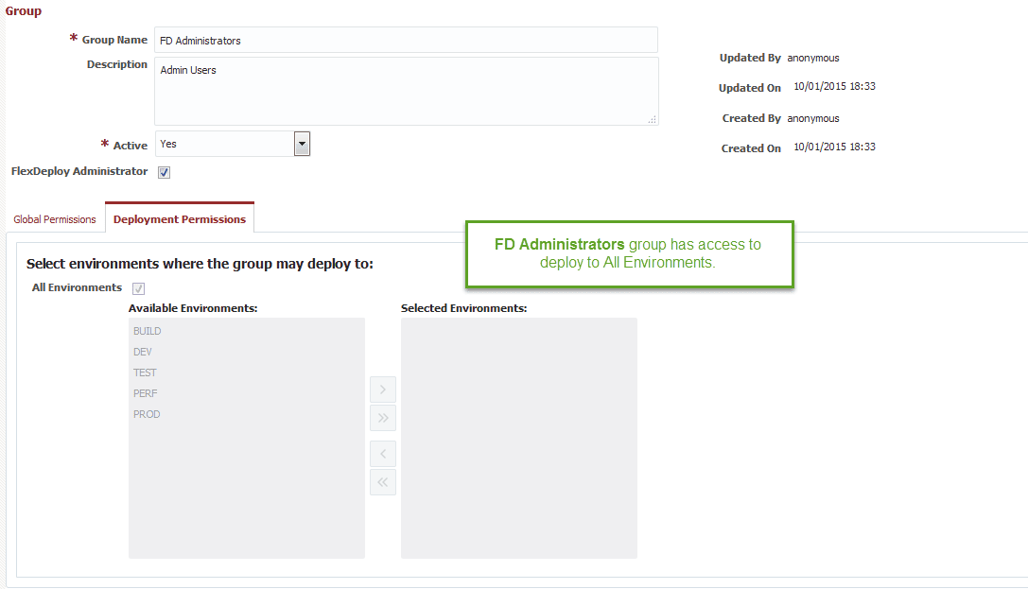
Task: Click the Created By anonymous value
Action: click(813, 118)
